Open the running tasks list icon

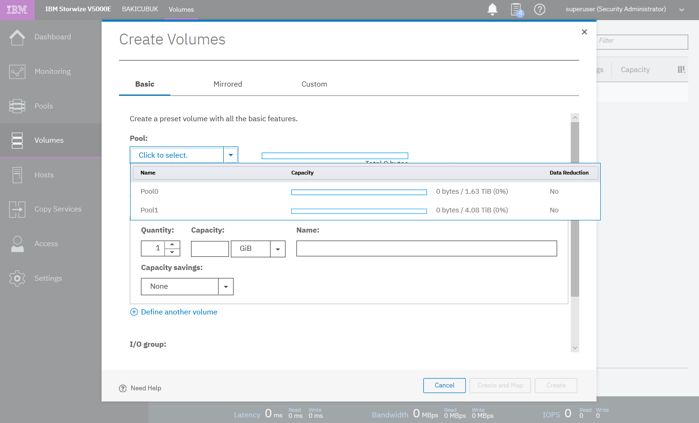click(x=516, y=9)
